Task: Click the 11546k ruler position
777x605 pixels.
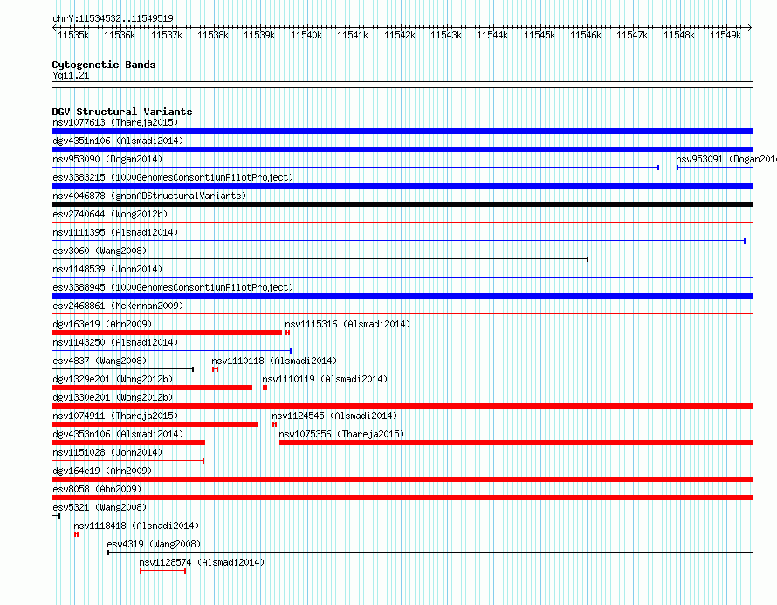Action: pos(586,35)
